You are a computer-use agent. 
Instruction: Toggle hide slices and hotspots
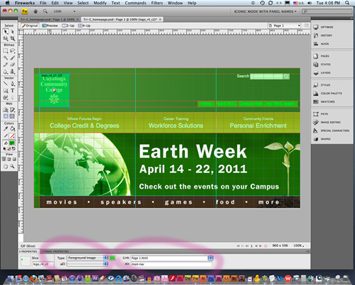pyautogui.click(x=6, y=116)
